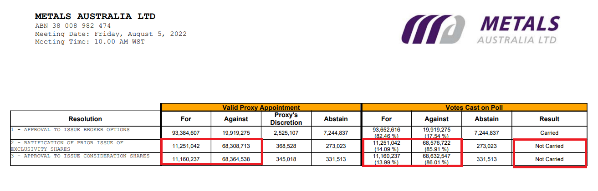The height and width of the screenshot is (191, 598).
Task: Select 'Meeting Date: Friday, August 5, 2022' text
Action: coord(111,34)
